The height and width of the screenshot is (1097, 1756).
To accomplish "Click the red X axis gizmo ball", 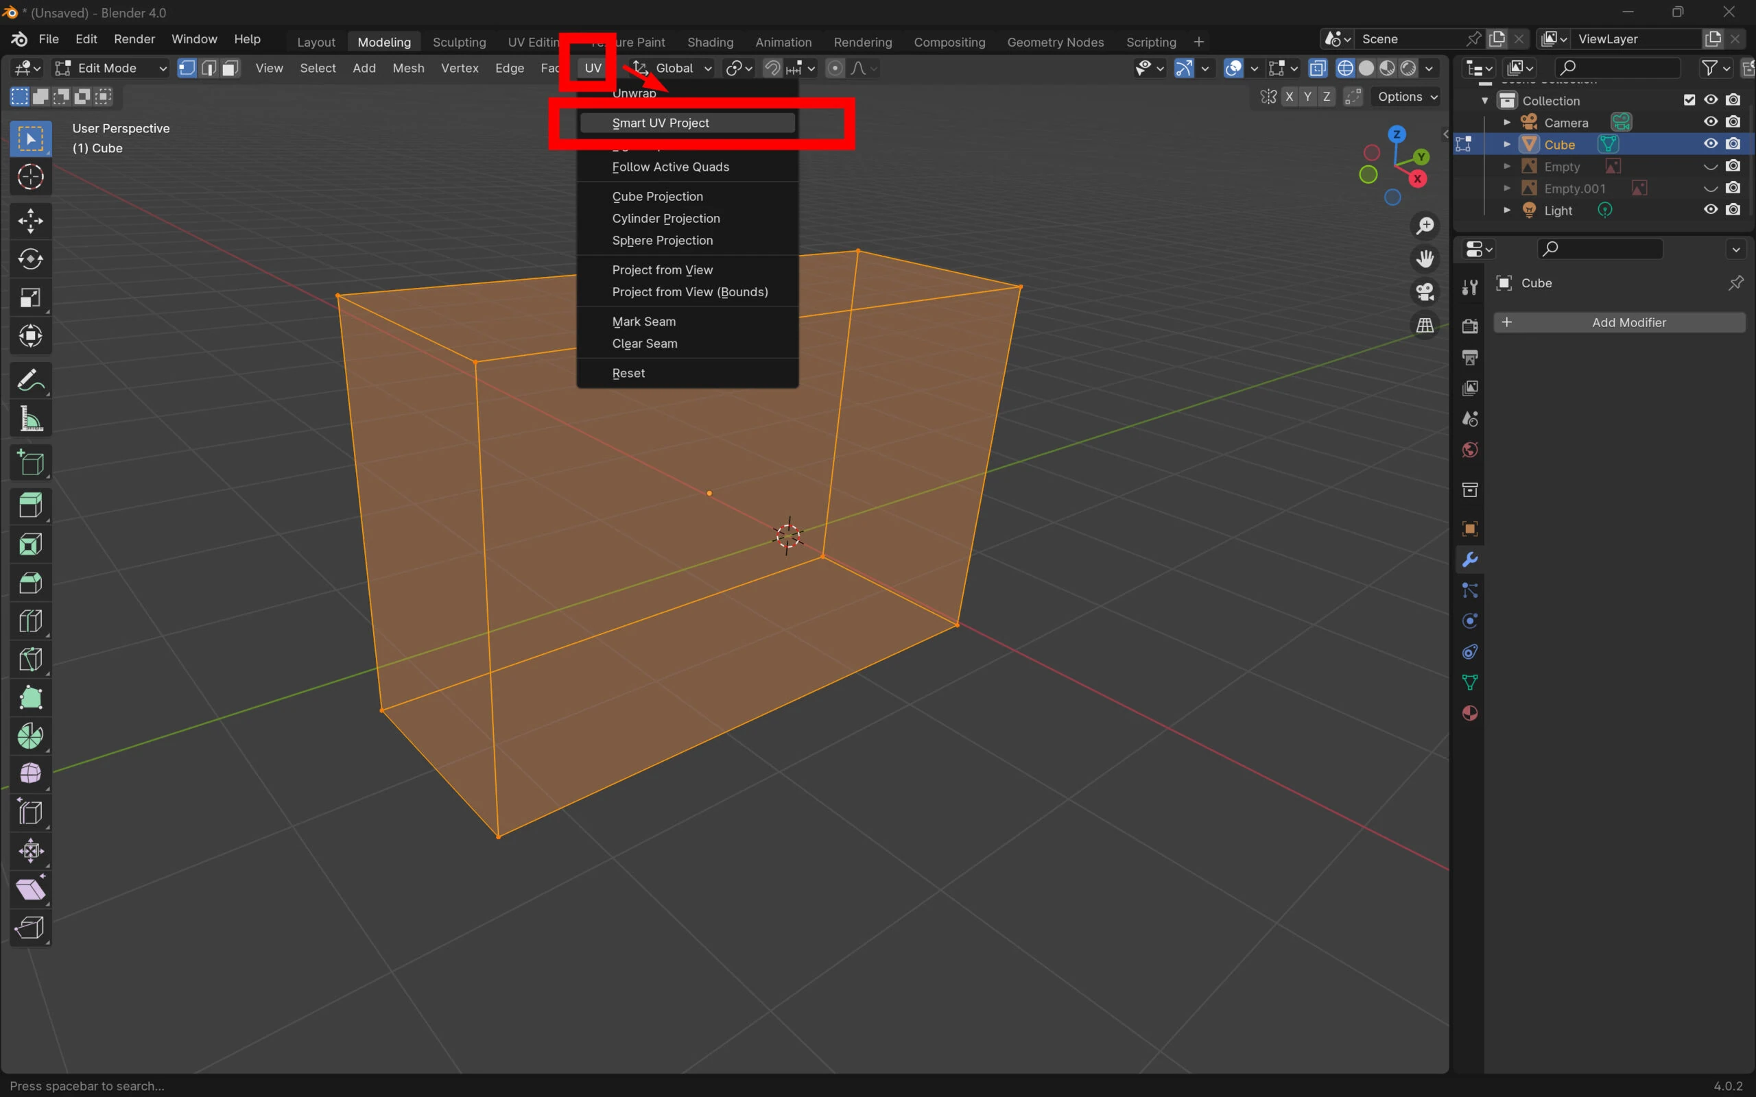I will click(1417, 179).
